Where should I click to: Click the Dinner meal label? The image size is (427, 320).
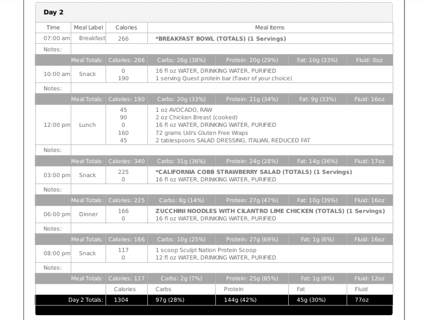(88, 215)
